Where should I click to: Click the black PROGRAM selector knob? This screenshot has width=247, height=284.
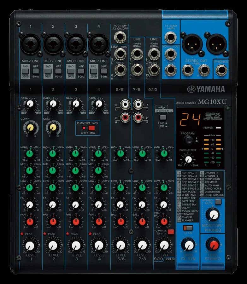pos(188,140)
